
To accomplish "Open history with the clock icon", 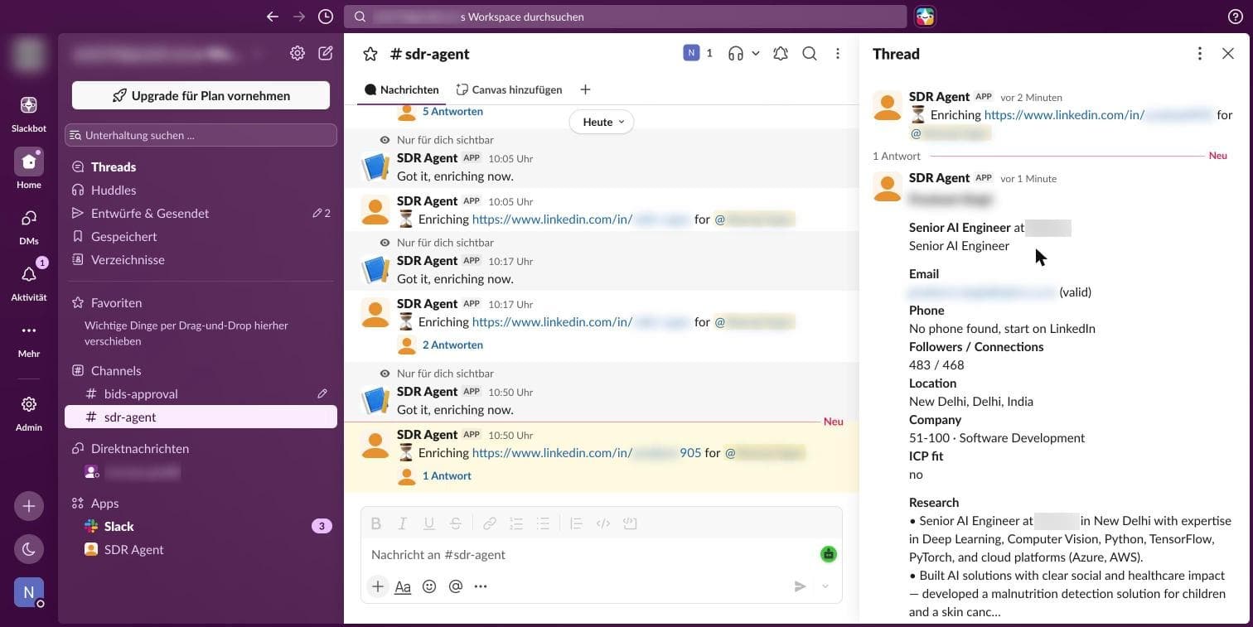I will click(x=326, y=17).
